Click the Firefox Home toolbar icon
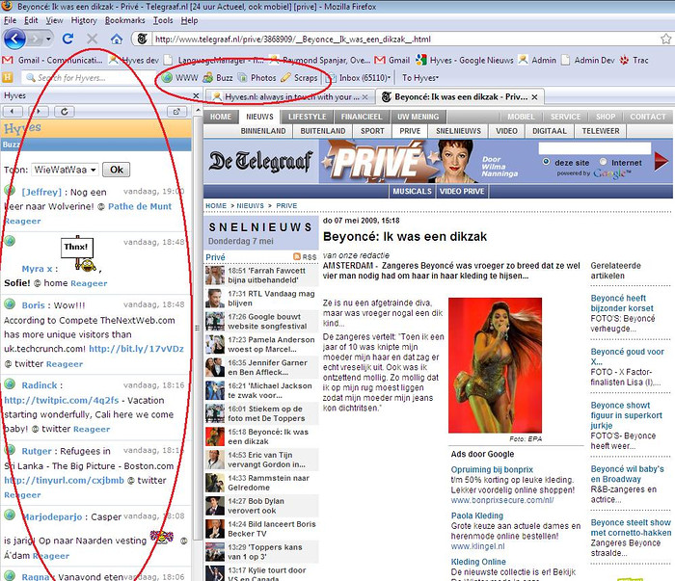Image resolution: width=675 pixels, height=581 pixels. 117,40
